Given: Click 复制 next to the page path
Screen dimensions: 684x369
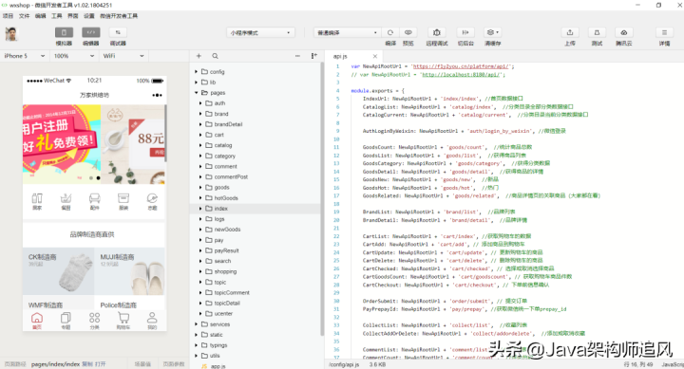Looking at the screenshot, I should click(x=86, y=363).
